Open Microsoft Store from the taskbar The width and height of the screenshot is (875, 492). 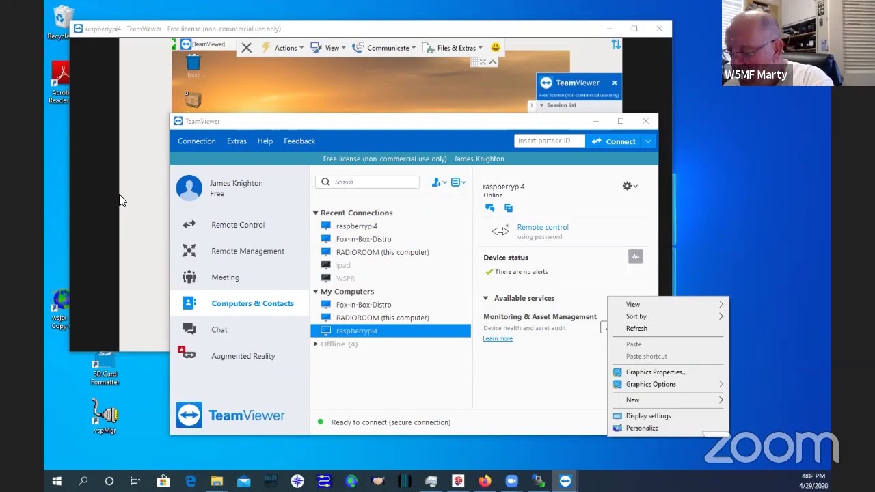click(x=163, y=481)
